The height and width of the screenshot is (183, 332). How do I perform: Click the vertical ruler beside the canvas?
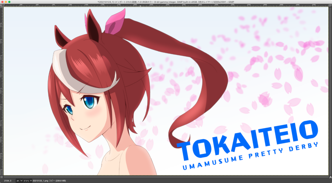pyautogui.click(x=1, y=91)
